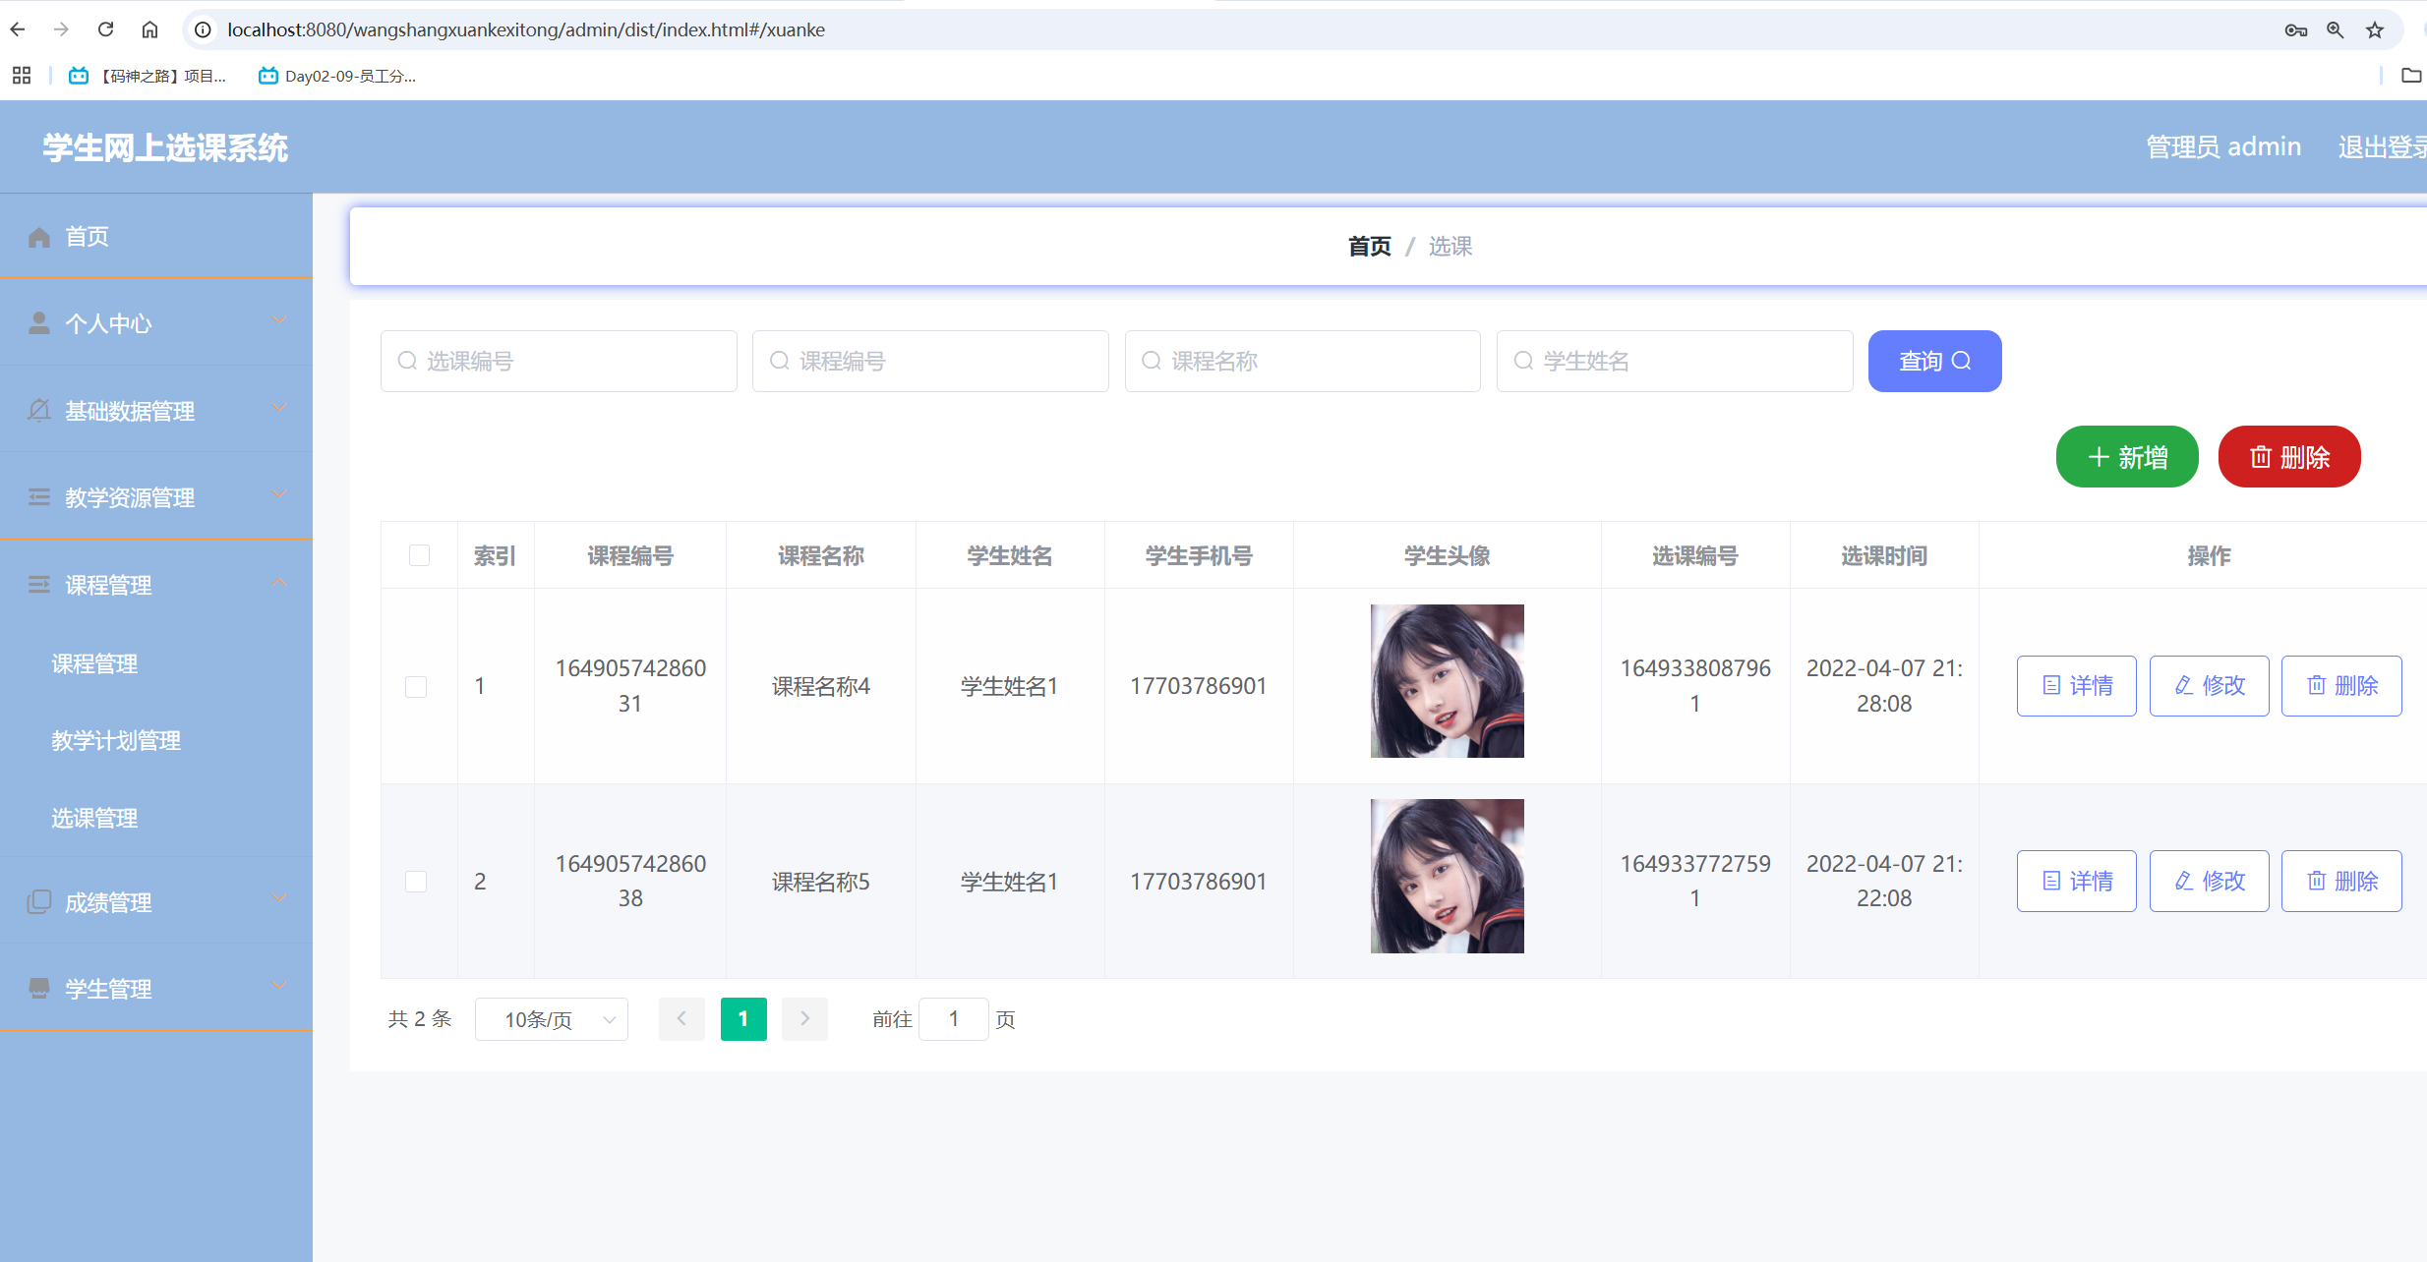
Task: Click 详情 on the second row
Action: pyautogui.click(x=2076, y=881)
